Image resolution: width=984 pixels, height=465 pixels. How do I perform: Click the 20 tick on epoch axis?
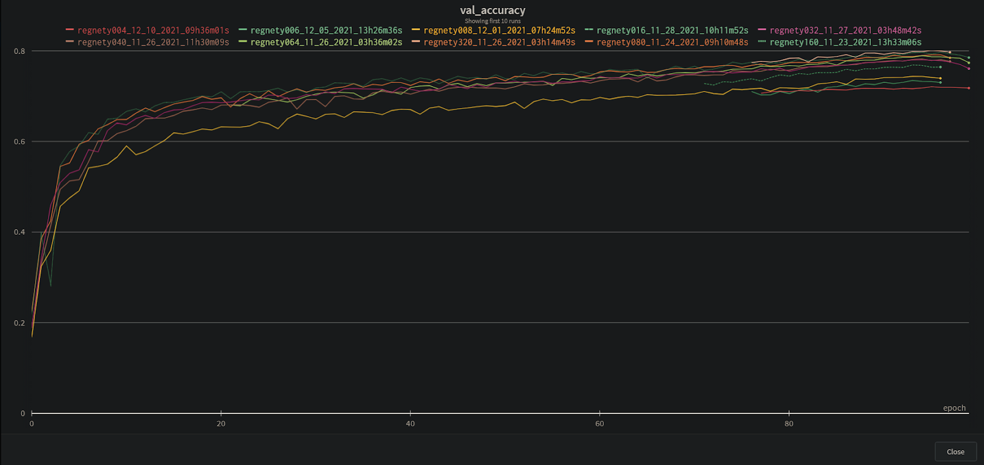[x=221, y=423]
